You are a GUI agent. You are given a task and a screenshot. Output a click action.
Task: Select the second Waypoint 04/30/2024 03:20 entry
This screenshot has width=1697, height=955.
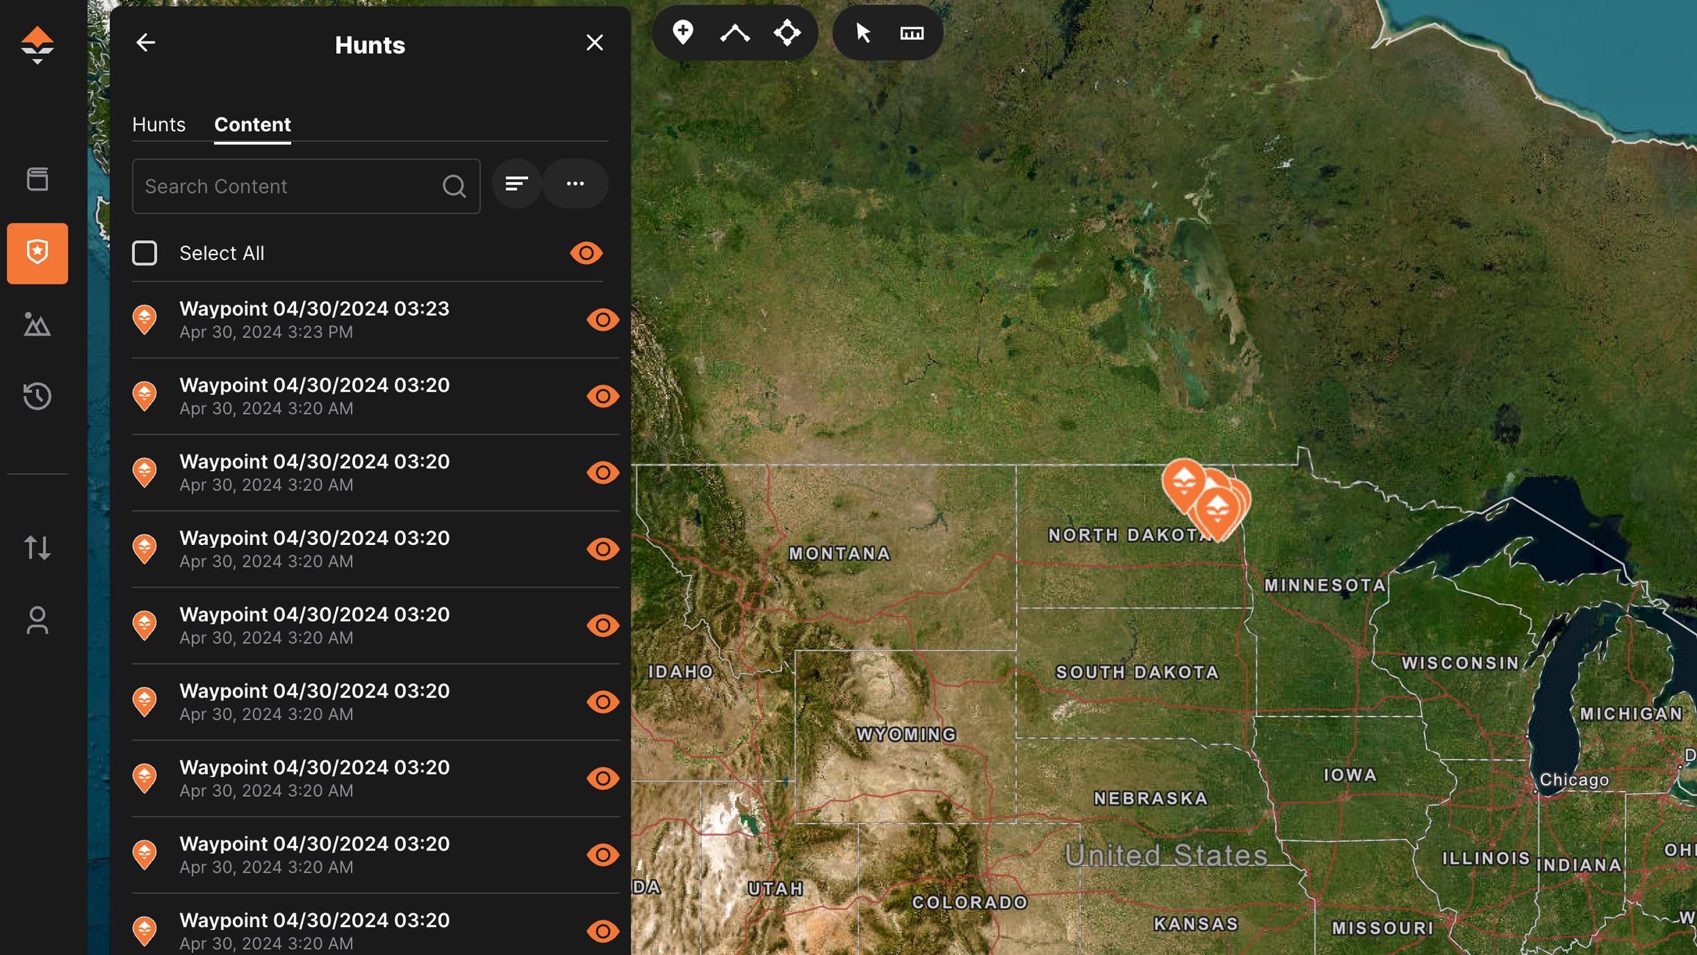pos(314,472)
